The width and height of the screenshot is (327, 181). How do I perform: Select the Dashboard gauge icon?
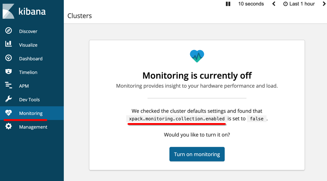tap(9, 58)
